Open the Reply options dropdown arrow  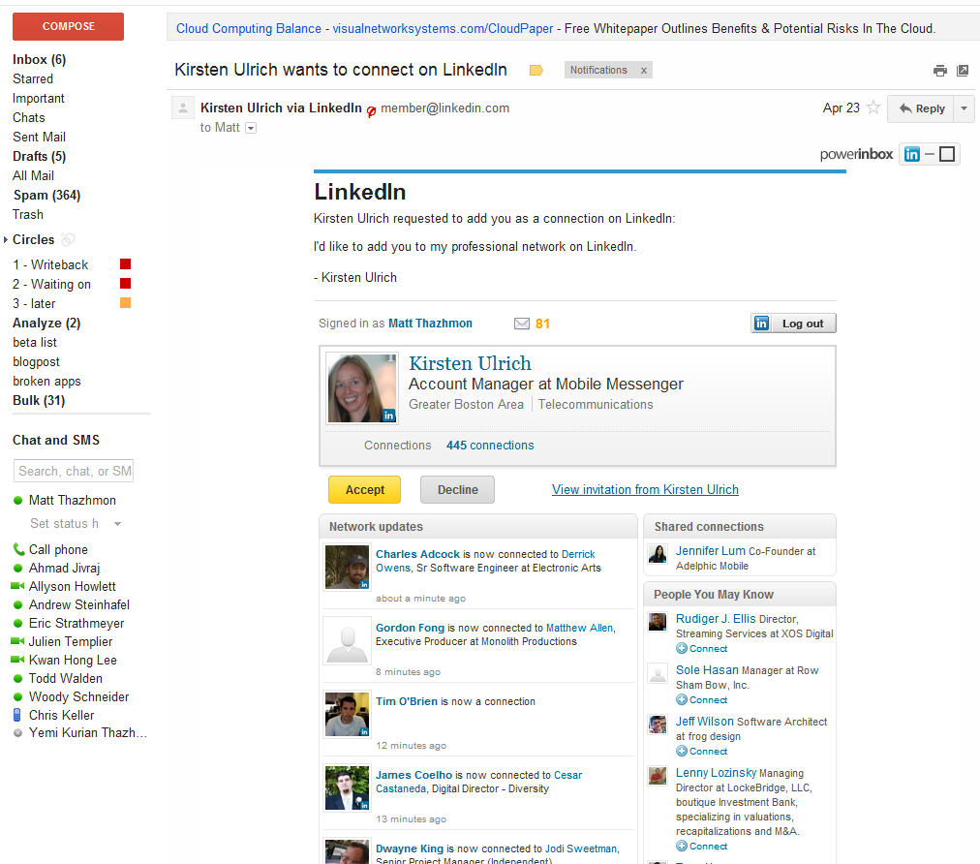pyautogui.click(x=964, y=108)
